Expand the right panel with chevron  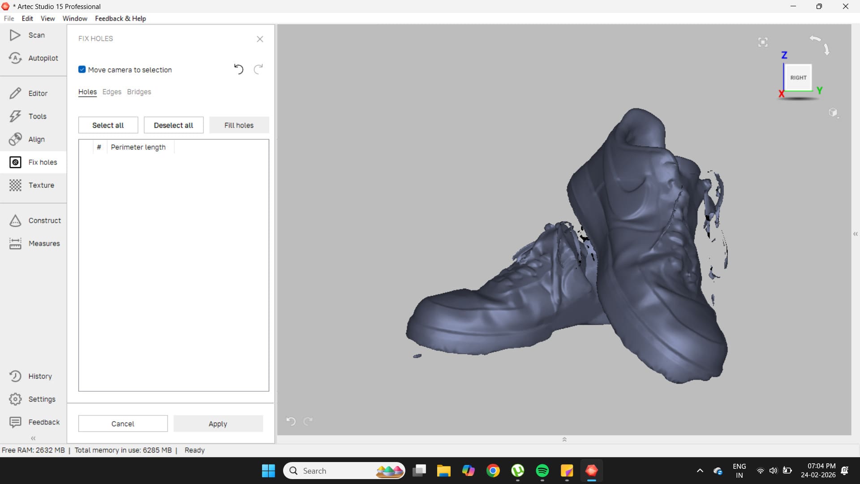(x=855, y=234)
